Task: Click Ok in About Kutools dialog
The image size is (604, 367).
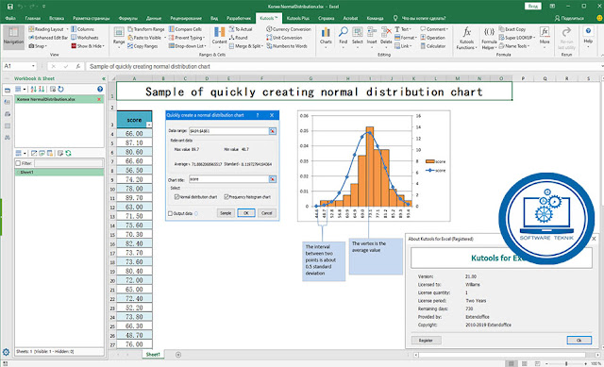Action: tap(579, 341)
